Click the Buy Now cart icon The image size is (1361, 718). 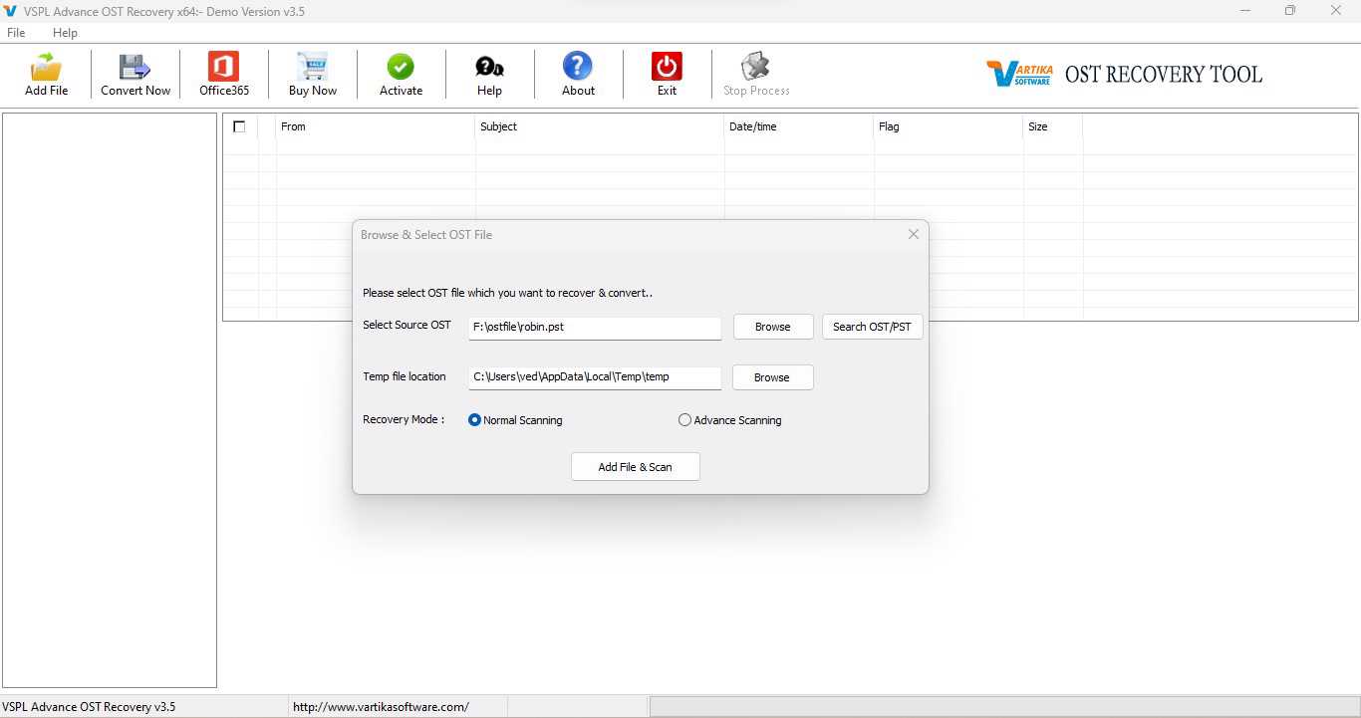coord(312,68)
